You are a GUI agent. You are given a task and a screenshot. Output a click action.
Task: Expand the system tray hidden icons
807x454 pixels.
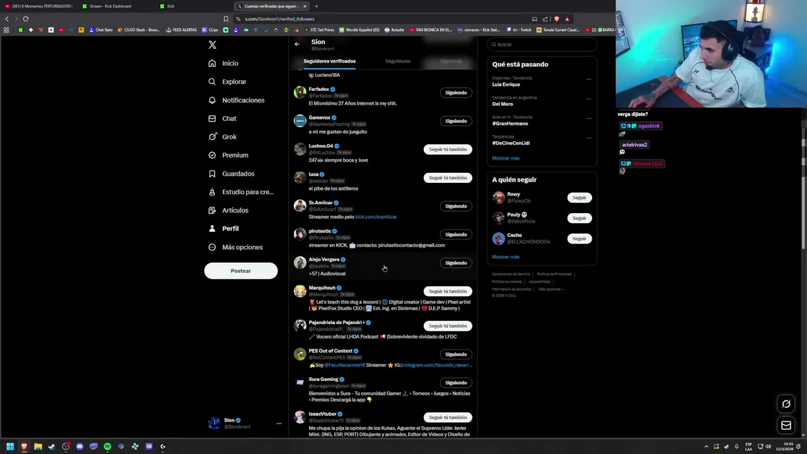pyautogui.click(x=706, y=446)
